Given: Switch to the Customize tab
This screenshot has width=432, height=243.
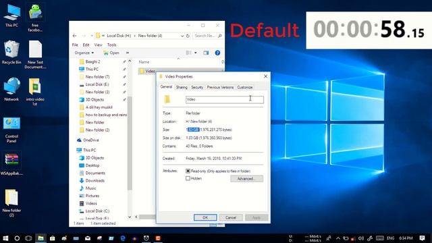Looking at the screenshot, I should tap(244, 87).
